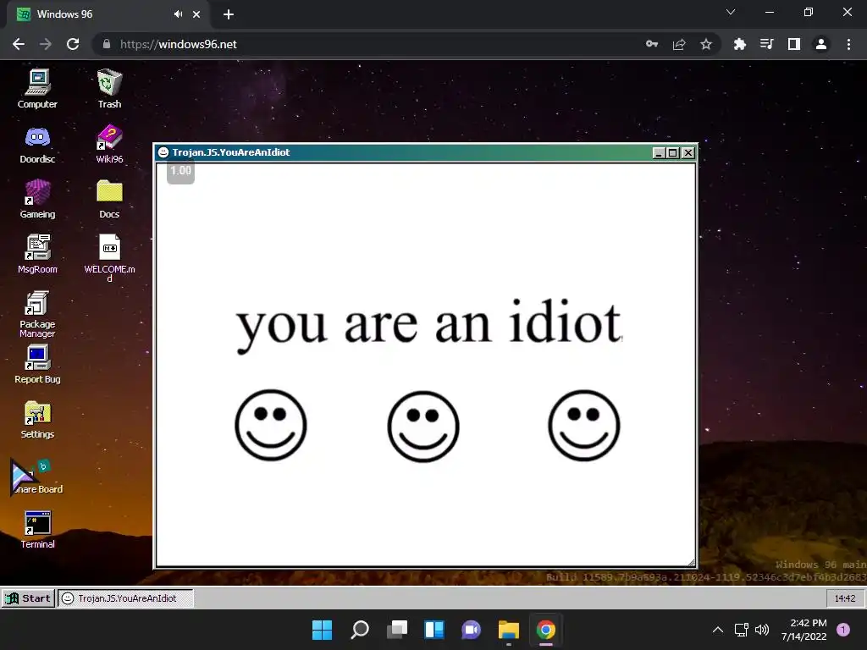867x650 pixels.
Task: Close the Trojan.JS.YouAreAnIdiot window
Action: pyautogui.click(x=688, y=152)
